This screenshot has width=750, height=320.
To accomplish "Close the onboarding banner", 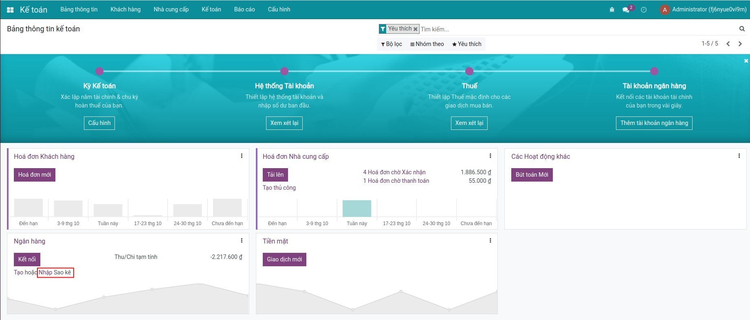I will pos(746,61).
